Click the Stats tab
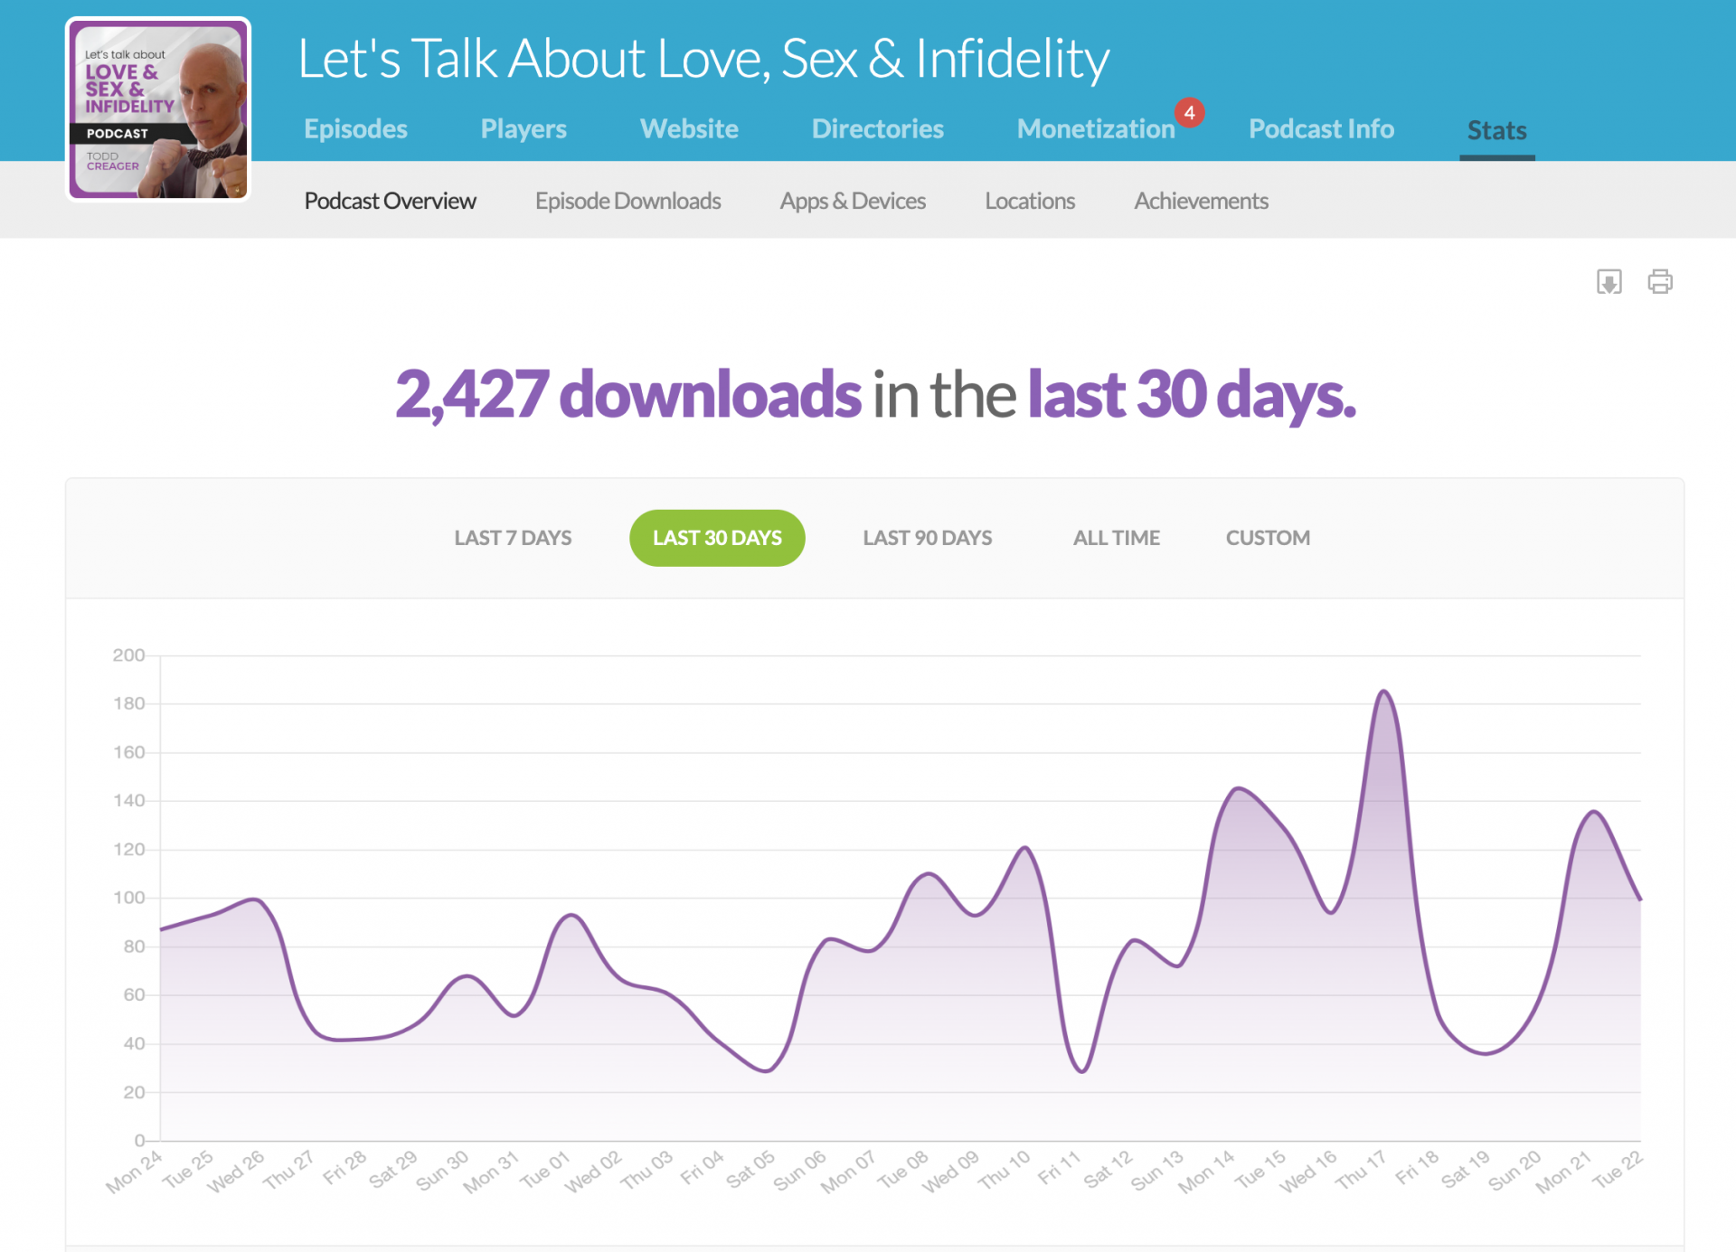The image size is (1736, 1252). click(x=1496, y=131)
